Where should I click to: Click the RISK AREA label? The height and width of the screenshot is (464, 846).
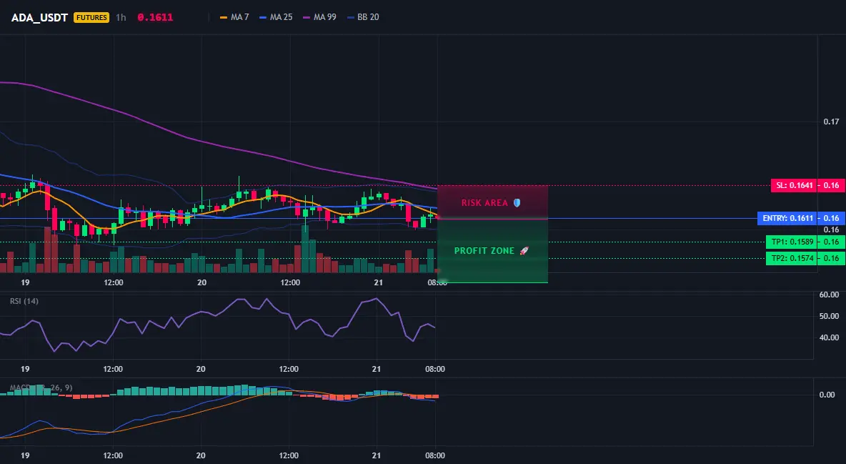484,203
